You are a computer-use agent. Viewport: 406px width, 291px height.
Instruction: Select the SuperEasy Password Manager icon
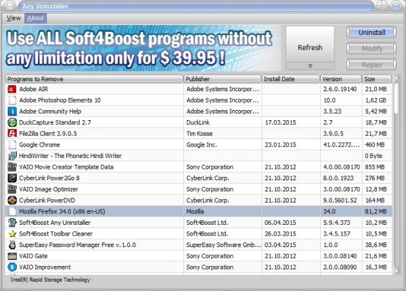tap(12, 244)
